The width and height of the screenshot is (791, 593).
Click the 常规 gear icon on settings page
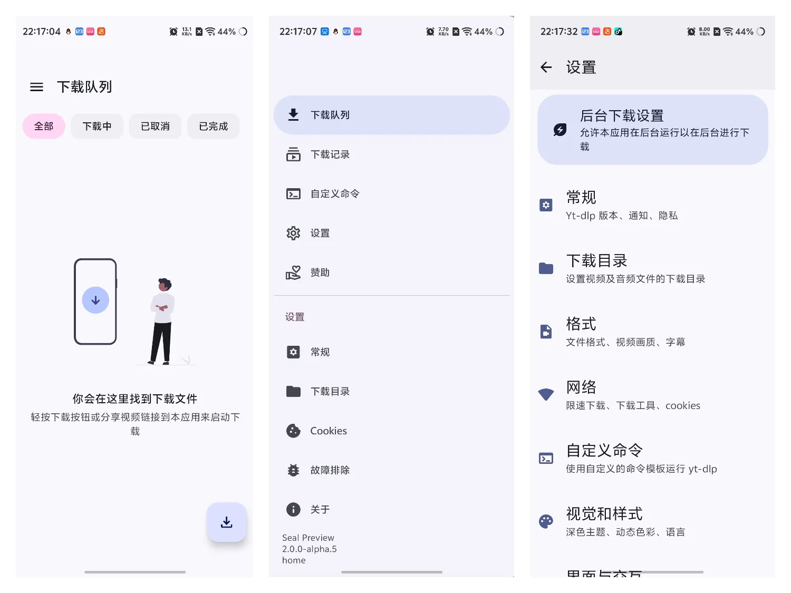click(546, 205)
